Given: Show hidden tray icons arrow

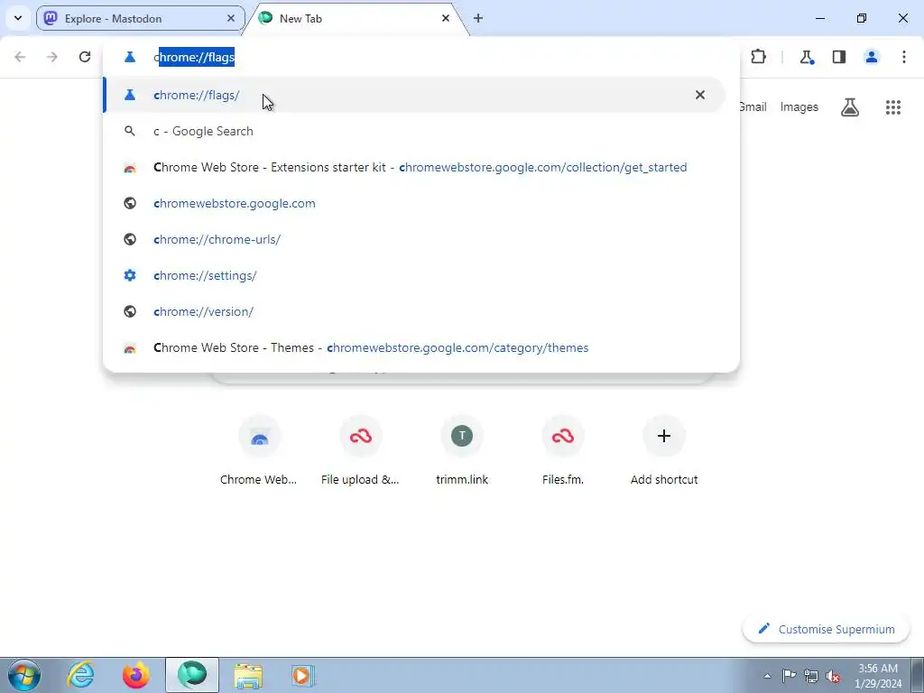Looking at the screenshot, I should tap(767, 676).
